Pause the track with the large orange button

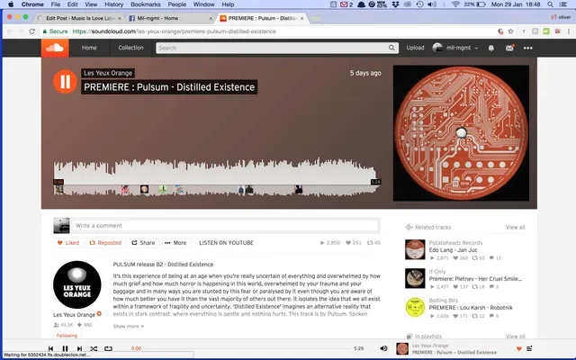[65, 82]
